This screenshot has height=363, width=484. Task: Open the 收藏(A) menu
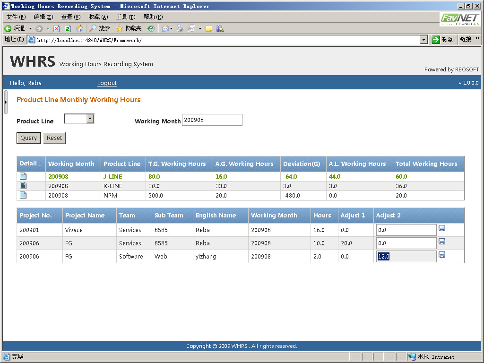98,17
